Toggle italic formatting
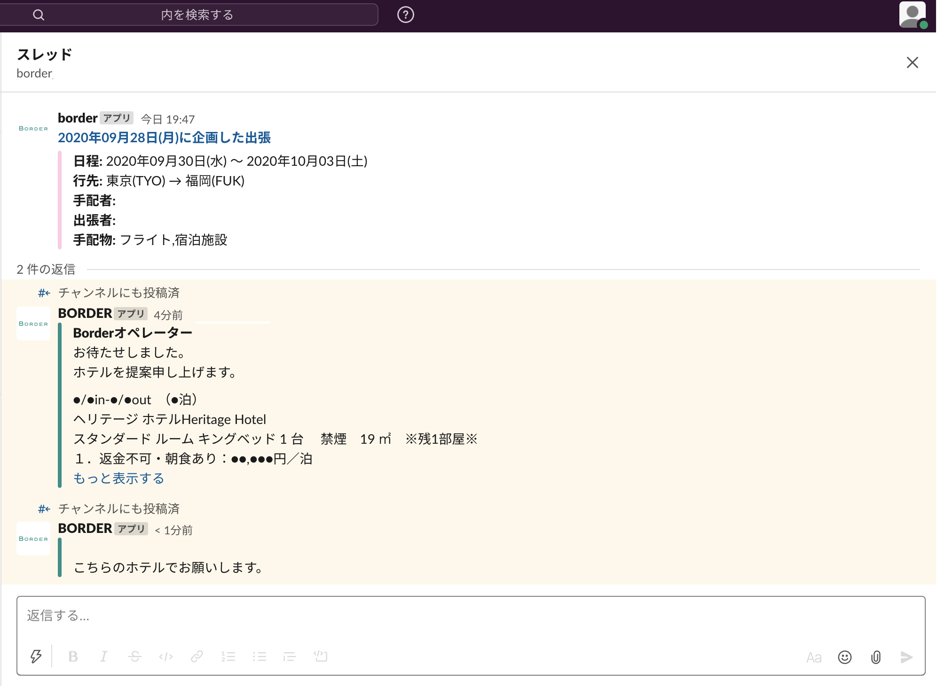The image size is (937, 686). [104, 656]
